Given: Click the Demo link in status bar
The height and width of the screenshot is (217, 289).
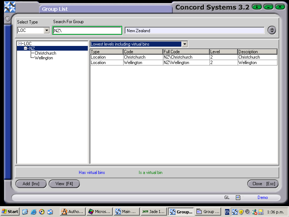Looking at the screenshot, I should click(263, 197).
